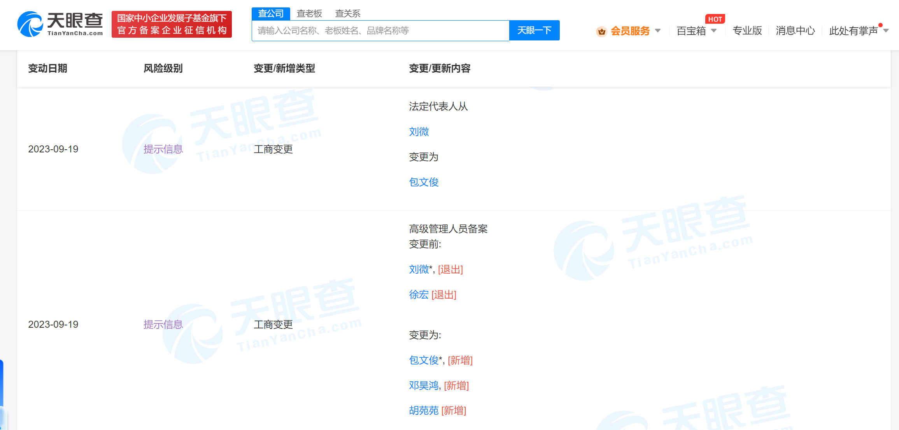Open 专业版 in the top navigation
The width and height of the screenshot is (899, 430).
(x=747, y=31)
